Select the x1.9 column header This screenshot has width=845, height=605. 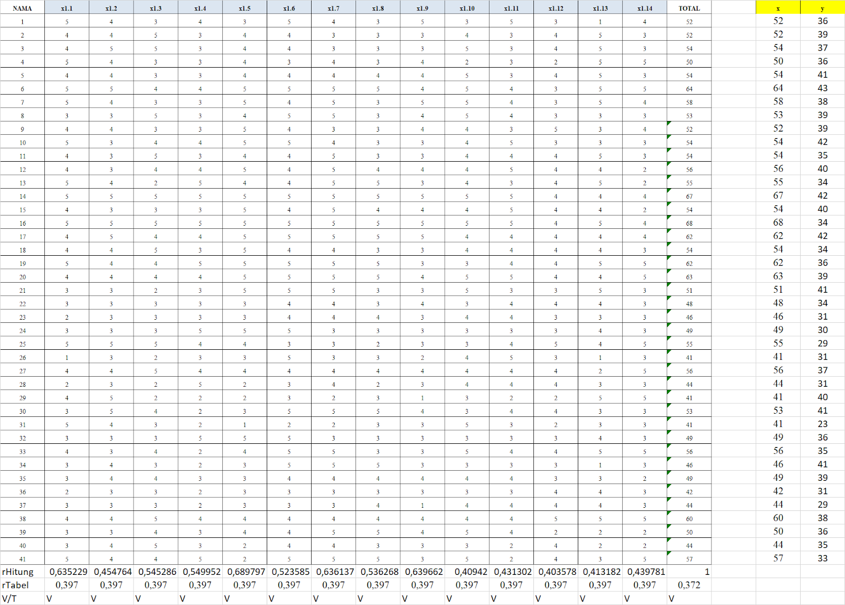(x=422, y=8)
